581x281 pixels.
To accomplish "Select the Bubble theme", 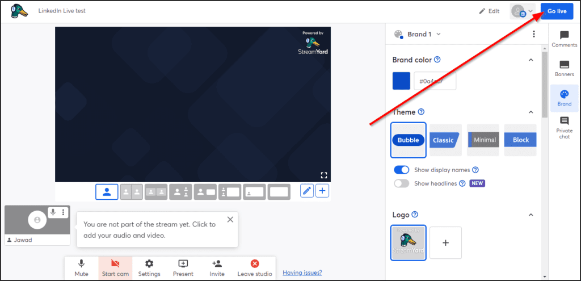I will point(409,140).
